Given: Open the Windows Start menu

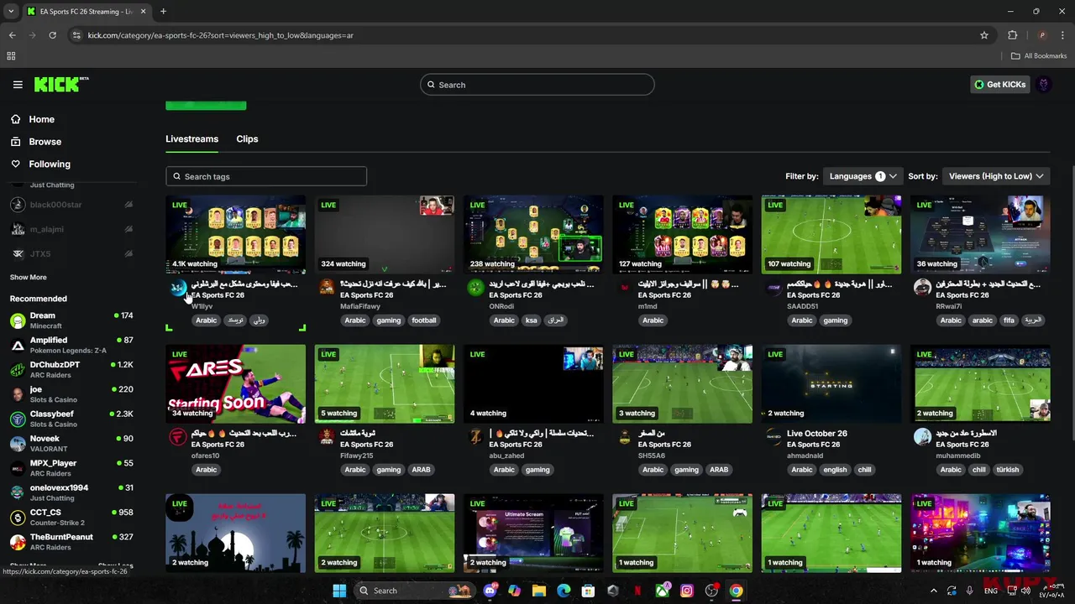Looking at the screenshot, I should click(339, 591).
